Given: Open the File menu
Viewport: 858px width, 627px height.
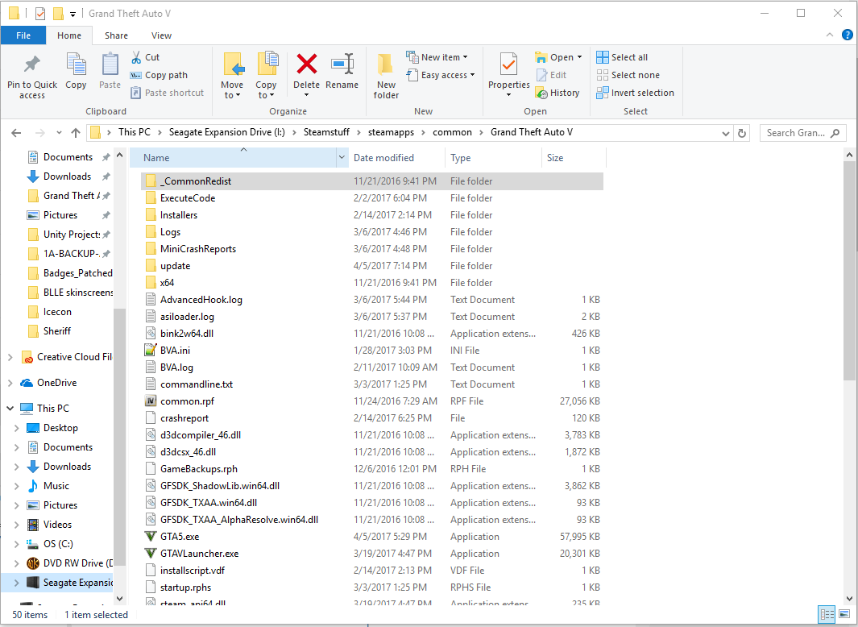Looking at the screenshot, I should pos(23,35).
